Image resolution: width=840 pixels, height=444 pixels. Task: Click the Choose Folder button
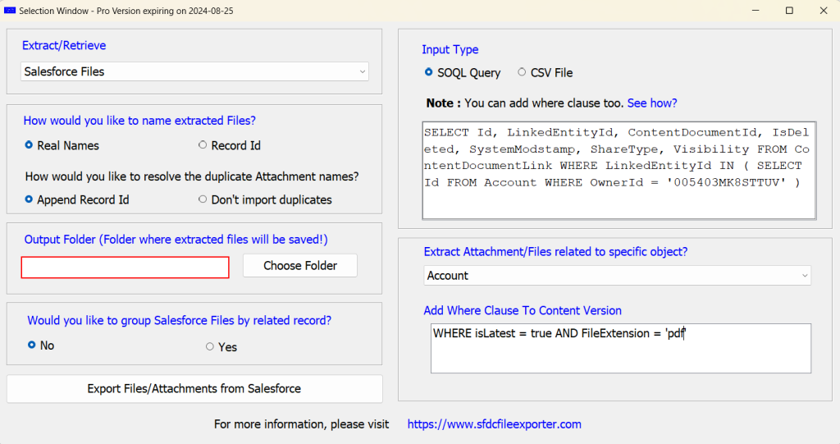(300, 265)
